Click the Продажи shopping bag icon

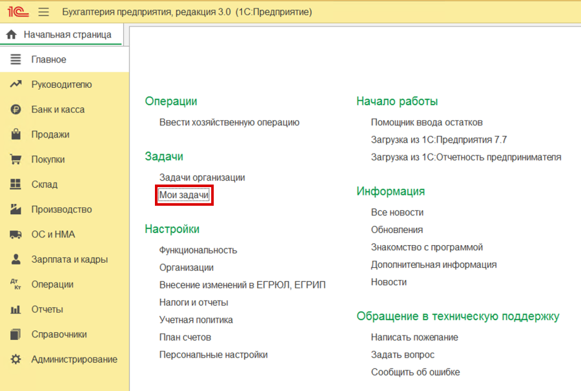click(x=16, y=135)
